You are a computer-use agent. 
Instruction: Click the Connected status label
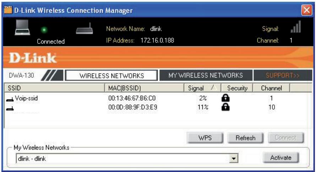(51, 41)
